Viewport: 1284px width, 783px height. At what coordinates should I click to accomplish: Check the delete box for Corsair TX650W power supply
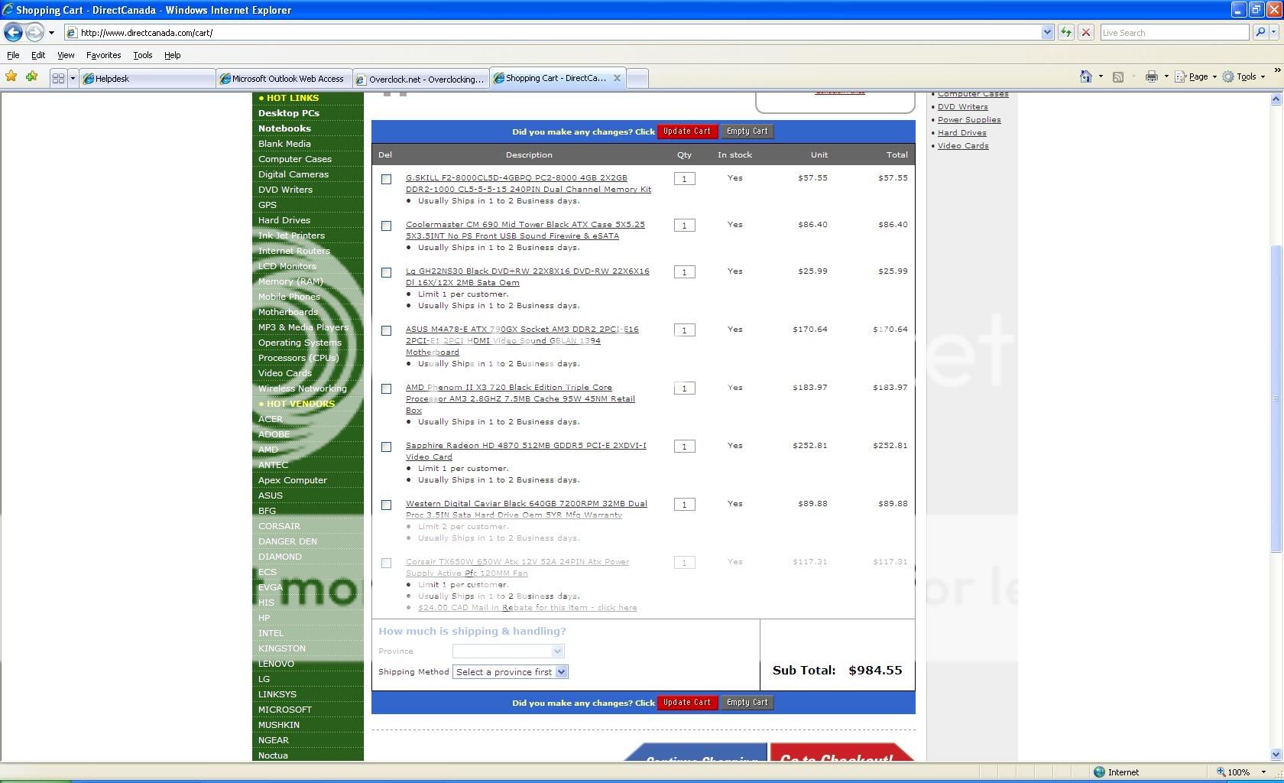[386, 563]
